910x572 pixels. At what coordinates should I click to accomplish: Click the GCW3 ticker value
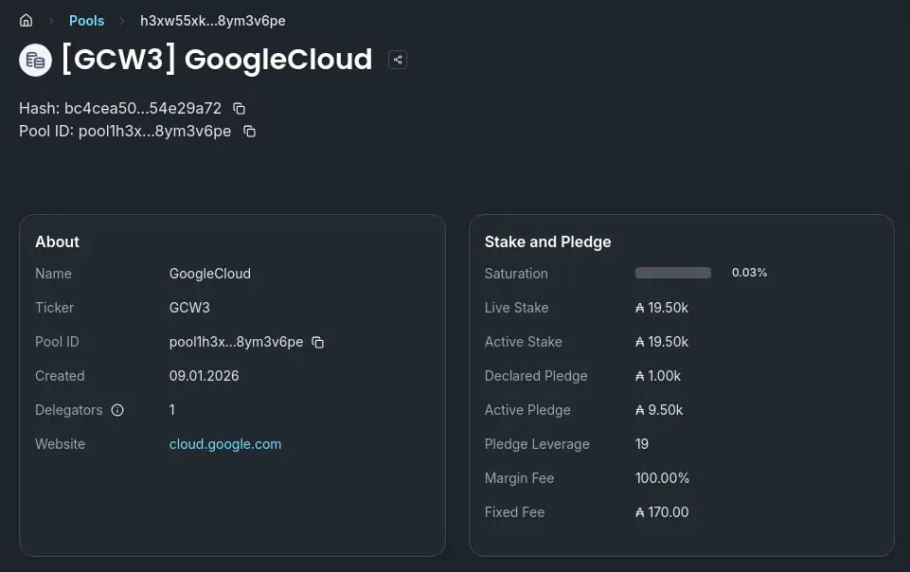click(x=189, y=308)
